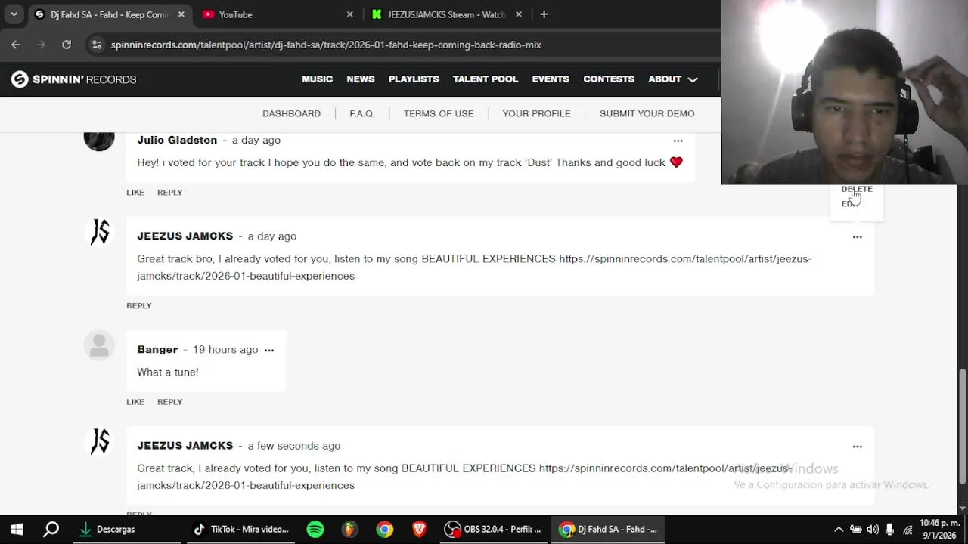Click Julio Gladston's avatar
968x544 pixels.
(x=99, y=141)
